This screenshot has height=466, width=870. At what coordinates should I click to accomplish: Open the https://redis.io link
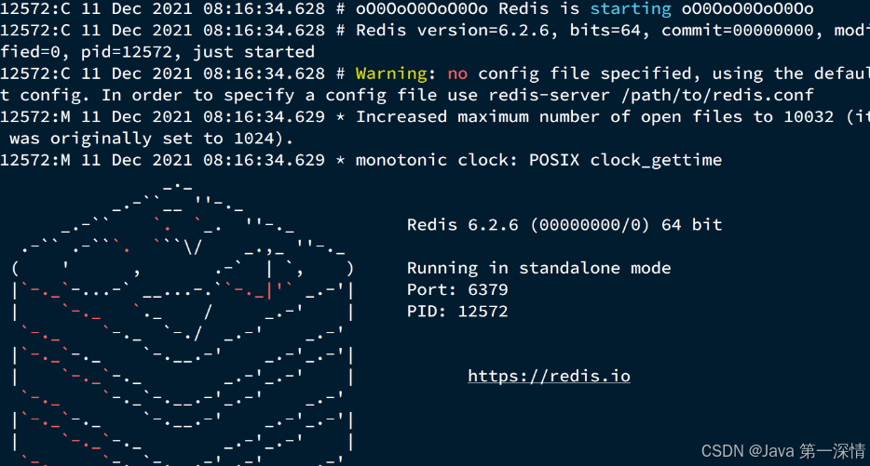point(549,376)
